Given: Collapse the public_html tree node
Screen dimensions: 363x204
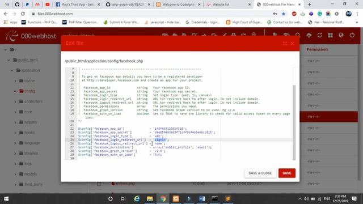Looking at the screenshot, I should click(9, 60).
